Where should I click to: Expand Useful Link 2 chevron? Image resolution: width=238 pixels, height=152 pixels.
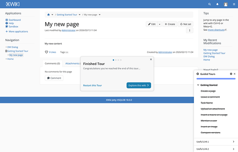pos(234,149)
